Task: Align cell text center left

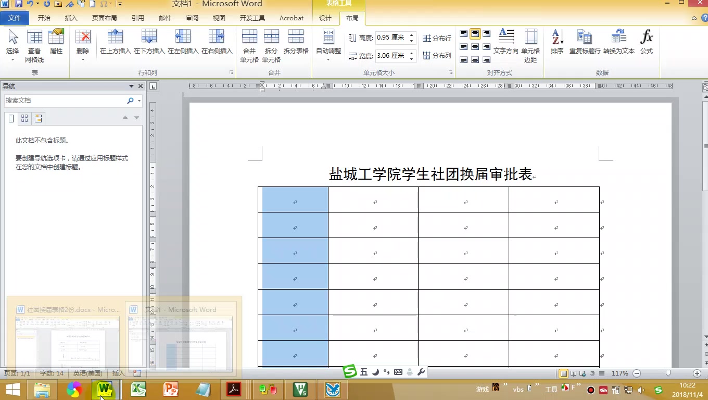Action: click(464, 47)
